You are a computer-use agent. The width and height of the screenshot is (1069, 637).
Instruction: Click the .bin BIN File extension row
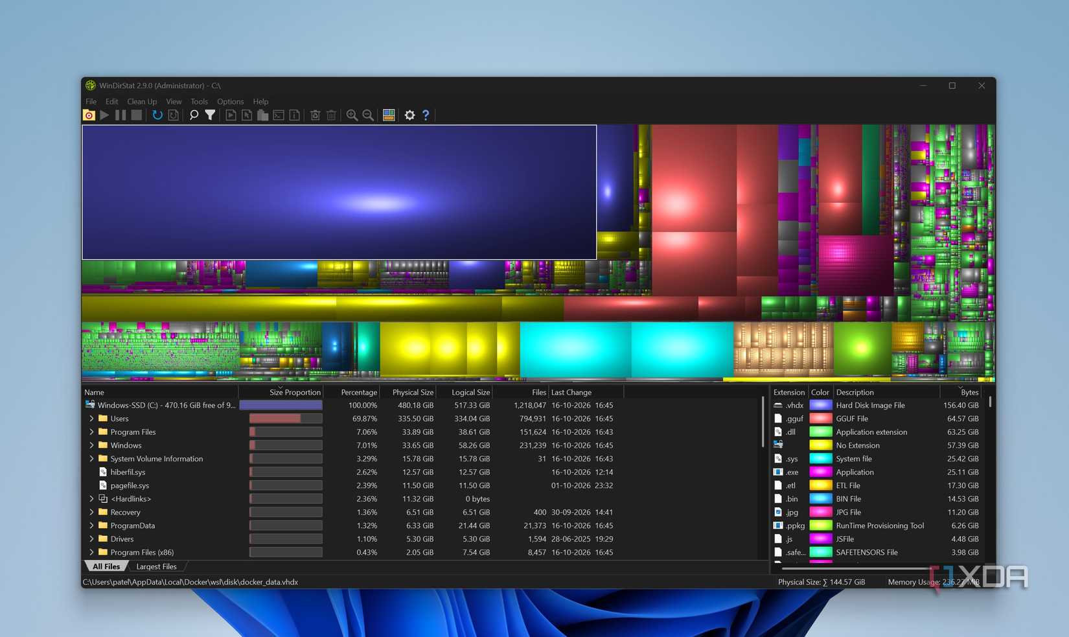pyautogui.click(x=876, y=499)
